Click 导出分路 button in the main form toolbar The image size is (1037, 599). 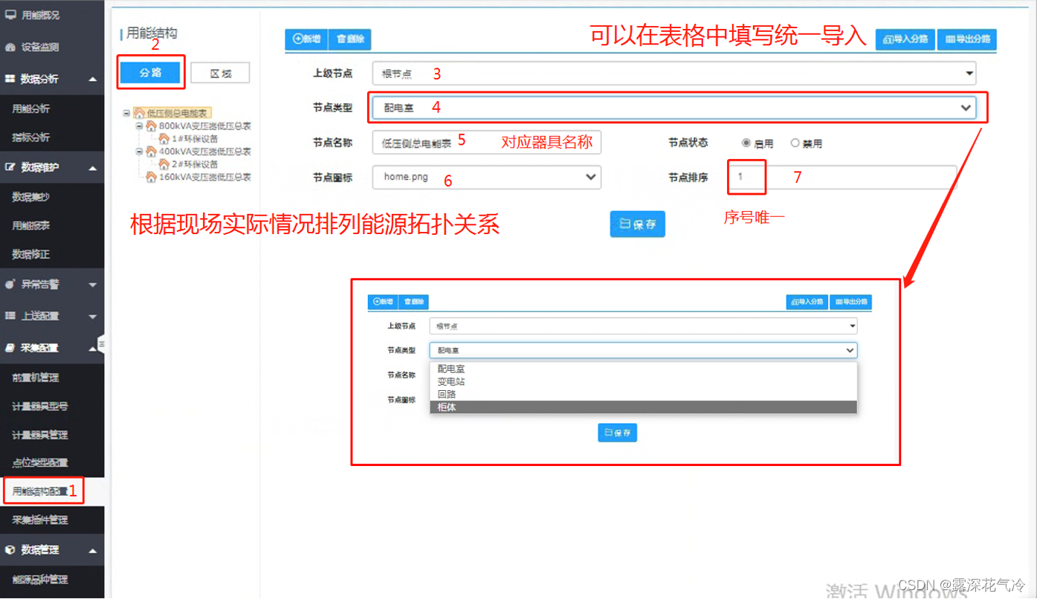click(967, 39)
